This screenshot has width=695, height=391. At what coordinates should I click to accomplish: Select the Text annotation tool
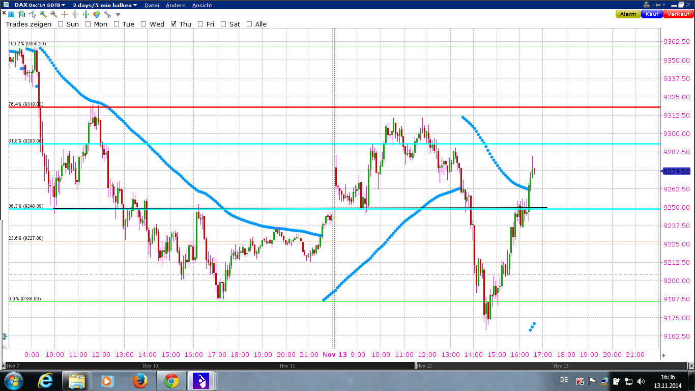click(x=11, y=14)
